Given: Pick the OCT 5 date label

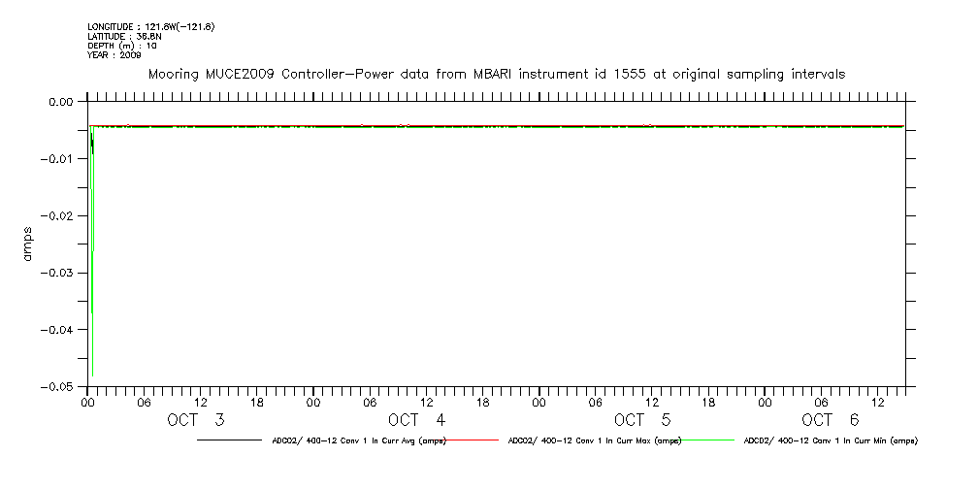Looking at the screenshot, I should pyautogui.click(x=642, y=420).
